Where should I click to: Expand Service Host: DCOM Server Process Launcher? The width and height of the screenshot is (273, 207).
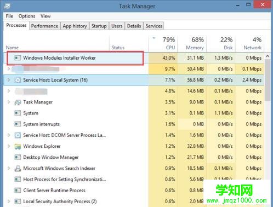coord(9,135)
